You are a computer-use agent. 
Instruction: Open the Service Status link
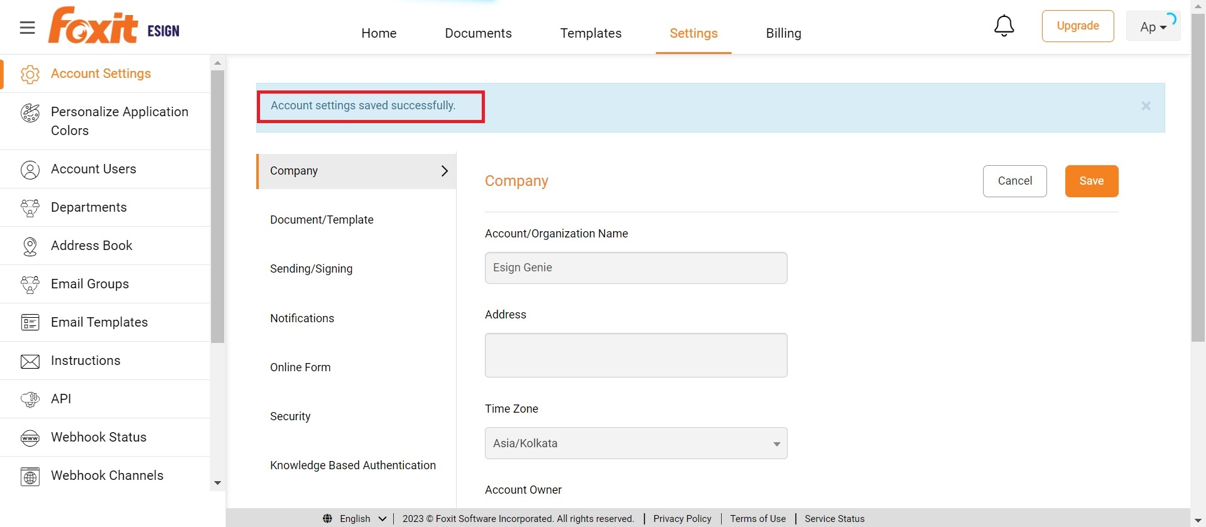click(x=834, y=519)
